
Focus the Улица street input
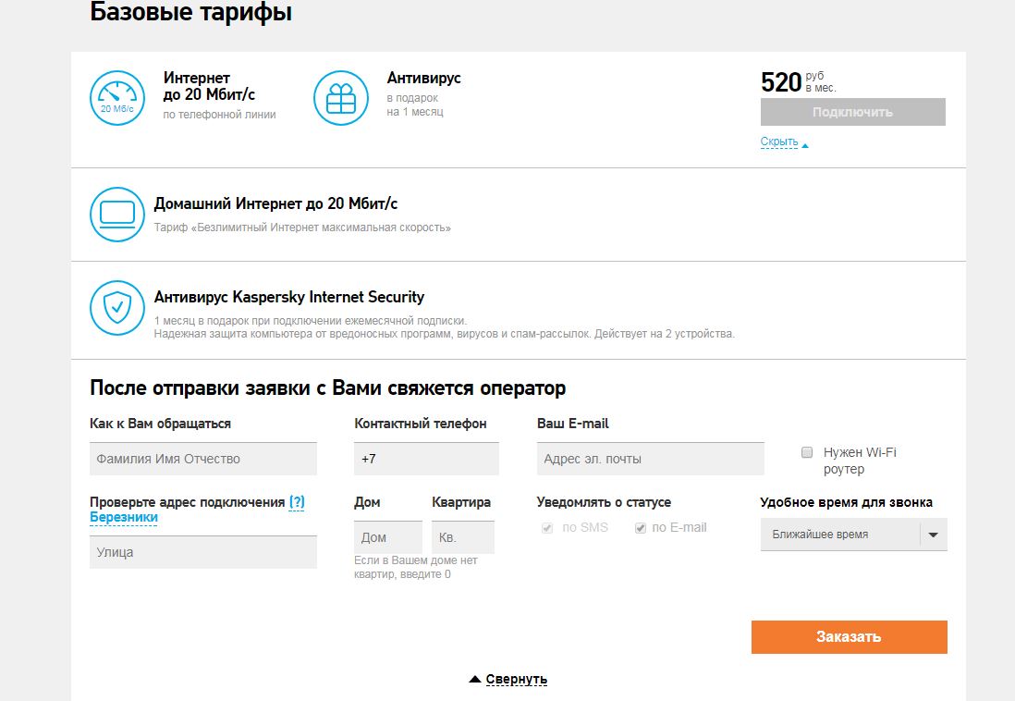(203, 552)
